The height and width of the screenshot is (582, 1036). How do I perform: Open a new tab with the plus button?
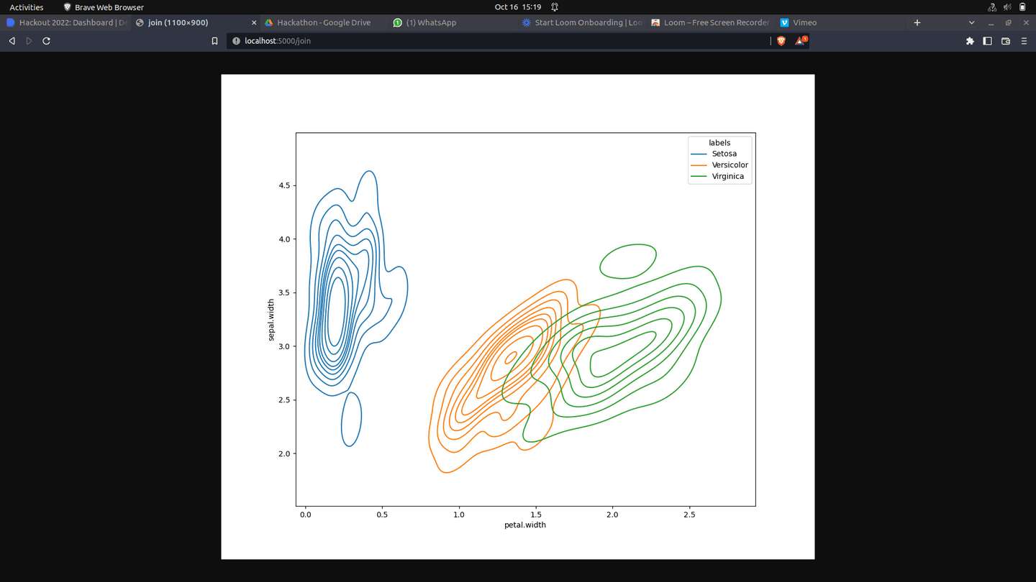pyautogui.click(x=917, y=22)
